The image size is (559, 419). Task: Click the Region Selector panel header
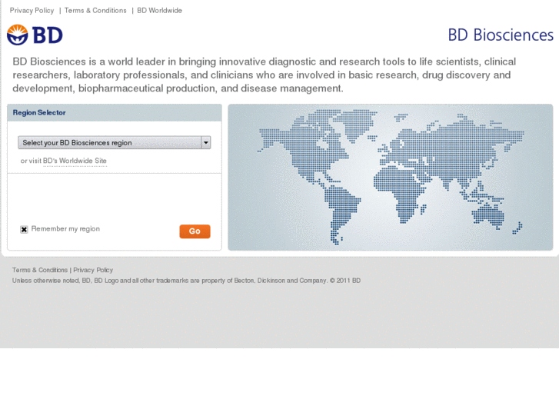[115, 113]
